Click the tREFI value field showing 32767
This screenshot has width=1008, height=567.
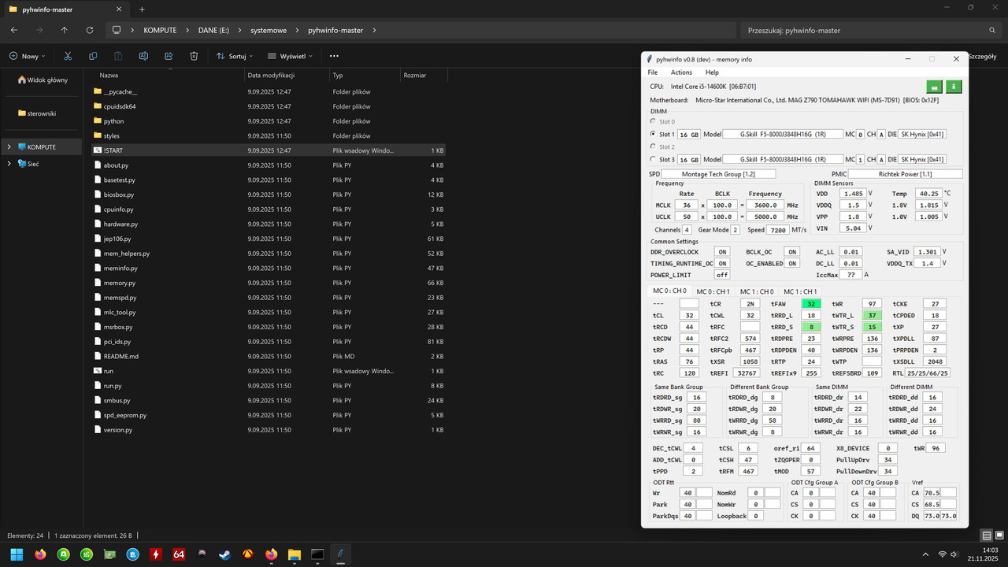click(746, 373)
